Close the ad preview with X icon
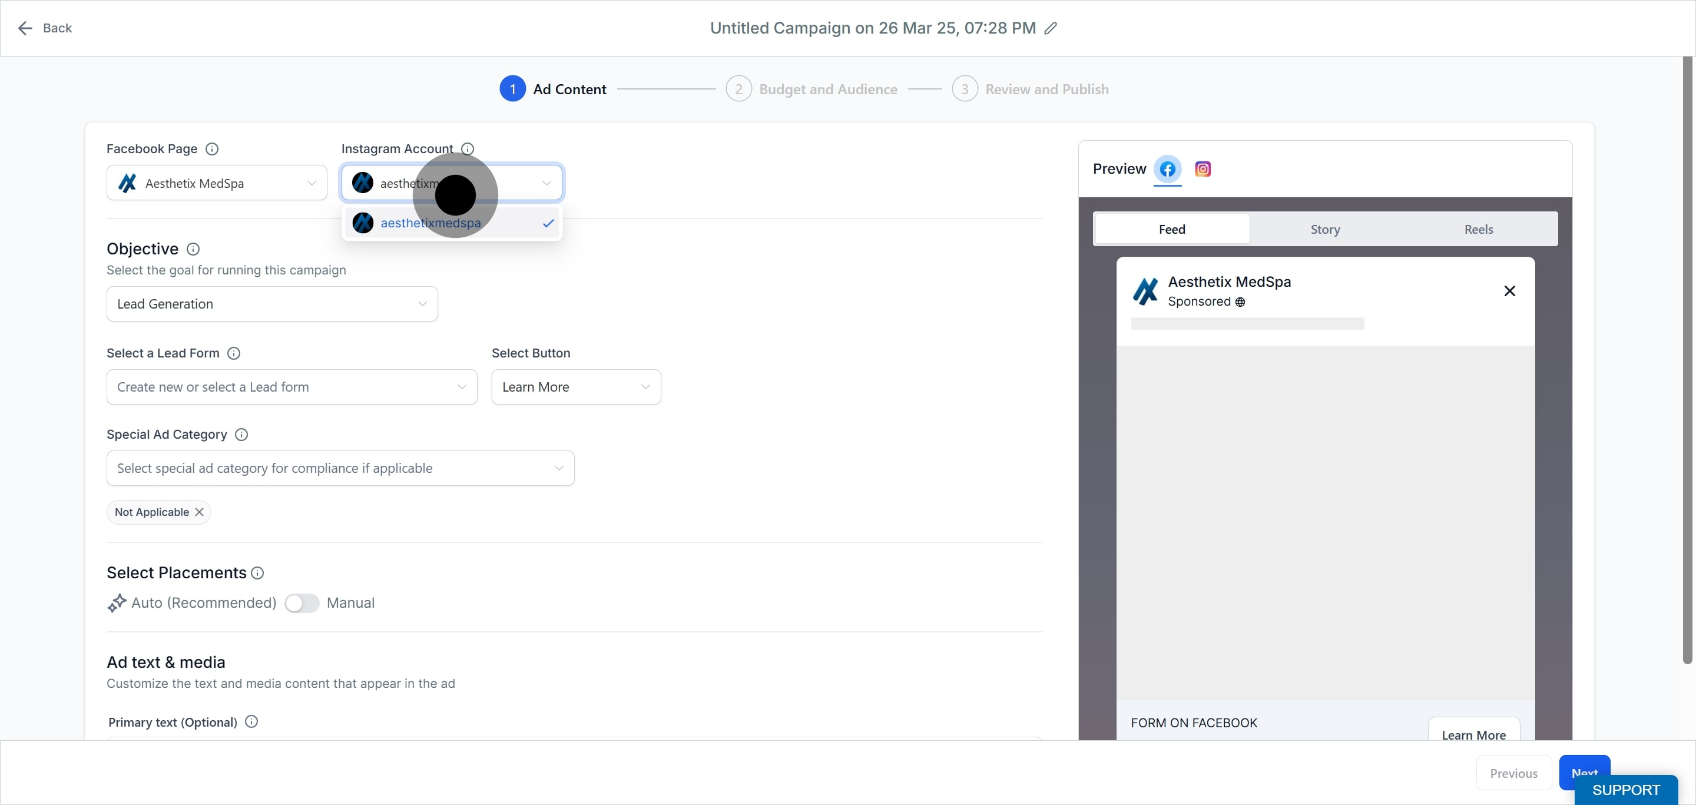The height and width of the screenshot is (805, 1696). pos(1510,291)
